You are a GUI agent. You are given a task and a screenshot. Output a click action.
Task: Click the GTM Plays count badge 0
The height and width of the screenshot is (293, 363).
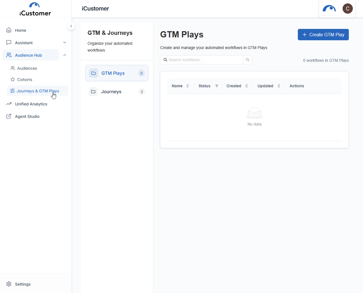click(x=141, y=73)
